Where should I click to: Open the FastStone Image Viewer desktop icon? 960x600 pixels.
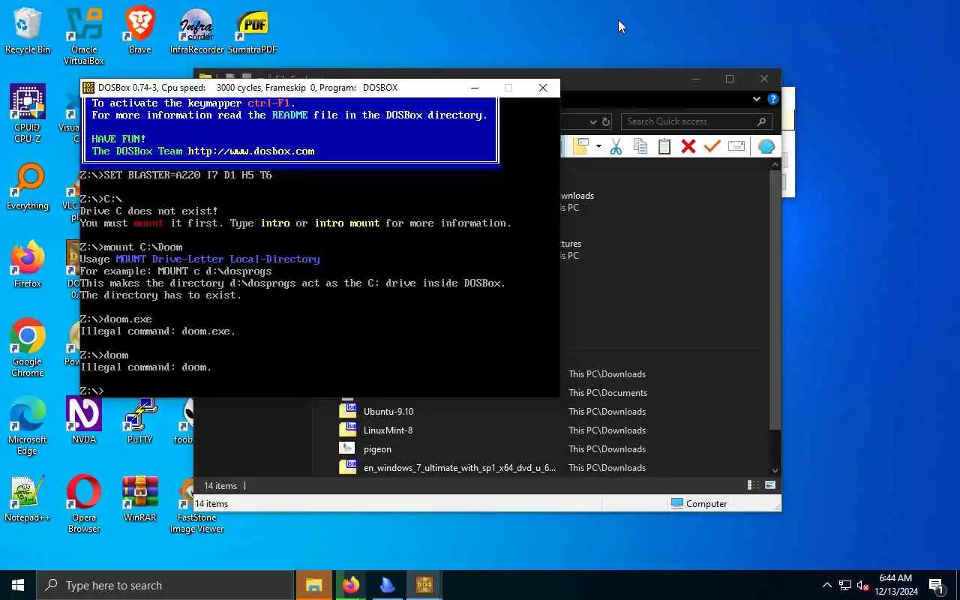coord(196,504)
